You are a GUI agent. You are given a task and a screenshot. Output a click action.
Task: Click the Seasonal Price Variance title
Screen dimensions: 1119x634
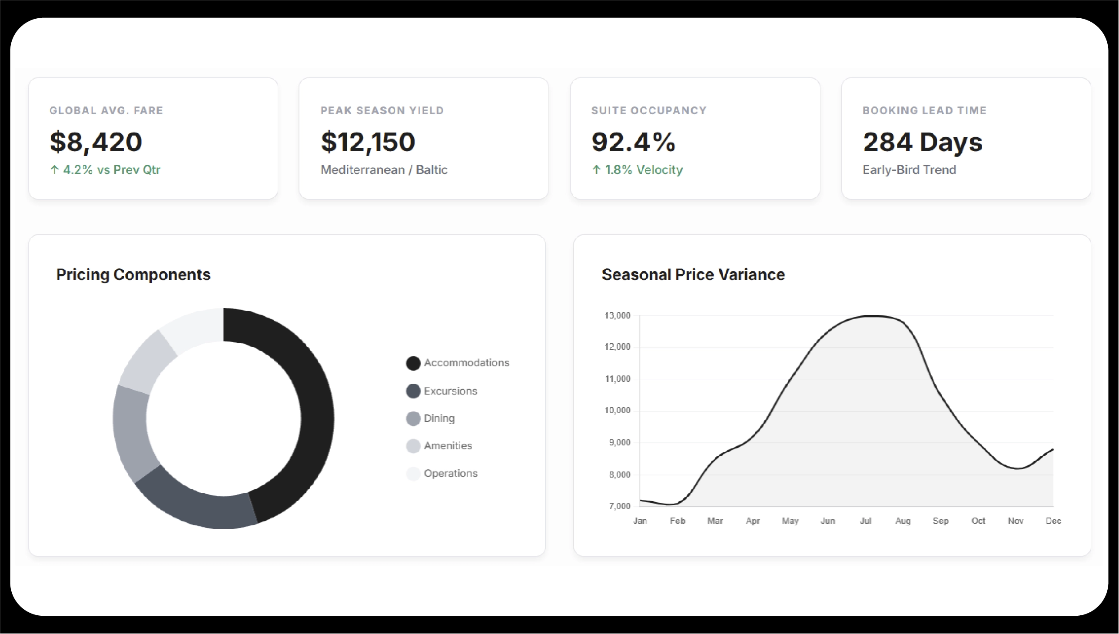click(x=693, y=275)
